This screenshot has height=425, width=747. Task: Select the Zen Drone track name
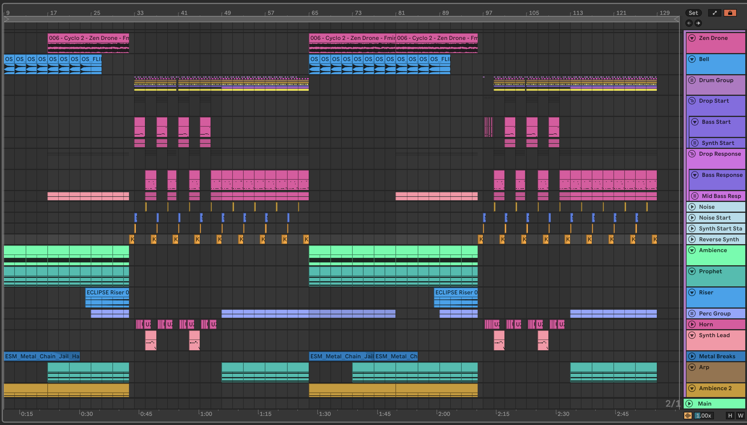point(713,38)
